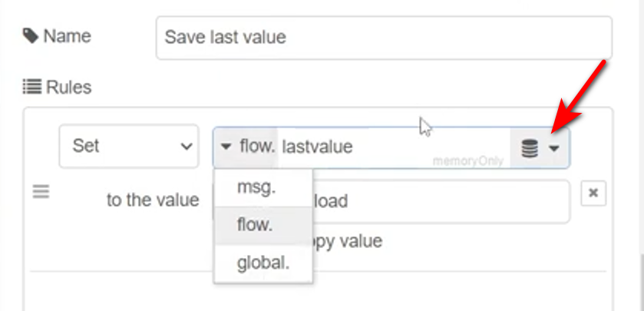The height and width of the screenshot is (311, 644).
Task: Remove the rule with the x button
Action: (x=593, y=194)
